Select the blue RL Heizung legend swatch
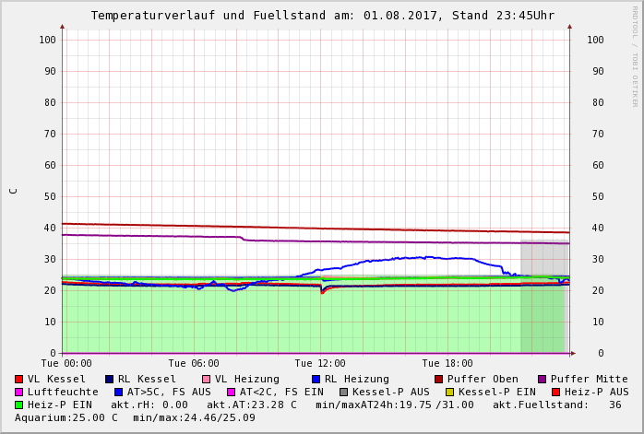Viewport: 644px width, 434px height. click(x=316, y=379)
